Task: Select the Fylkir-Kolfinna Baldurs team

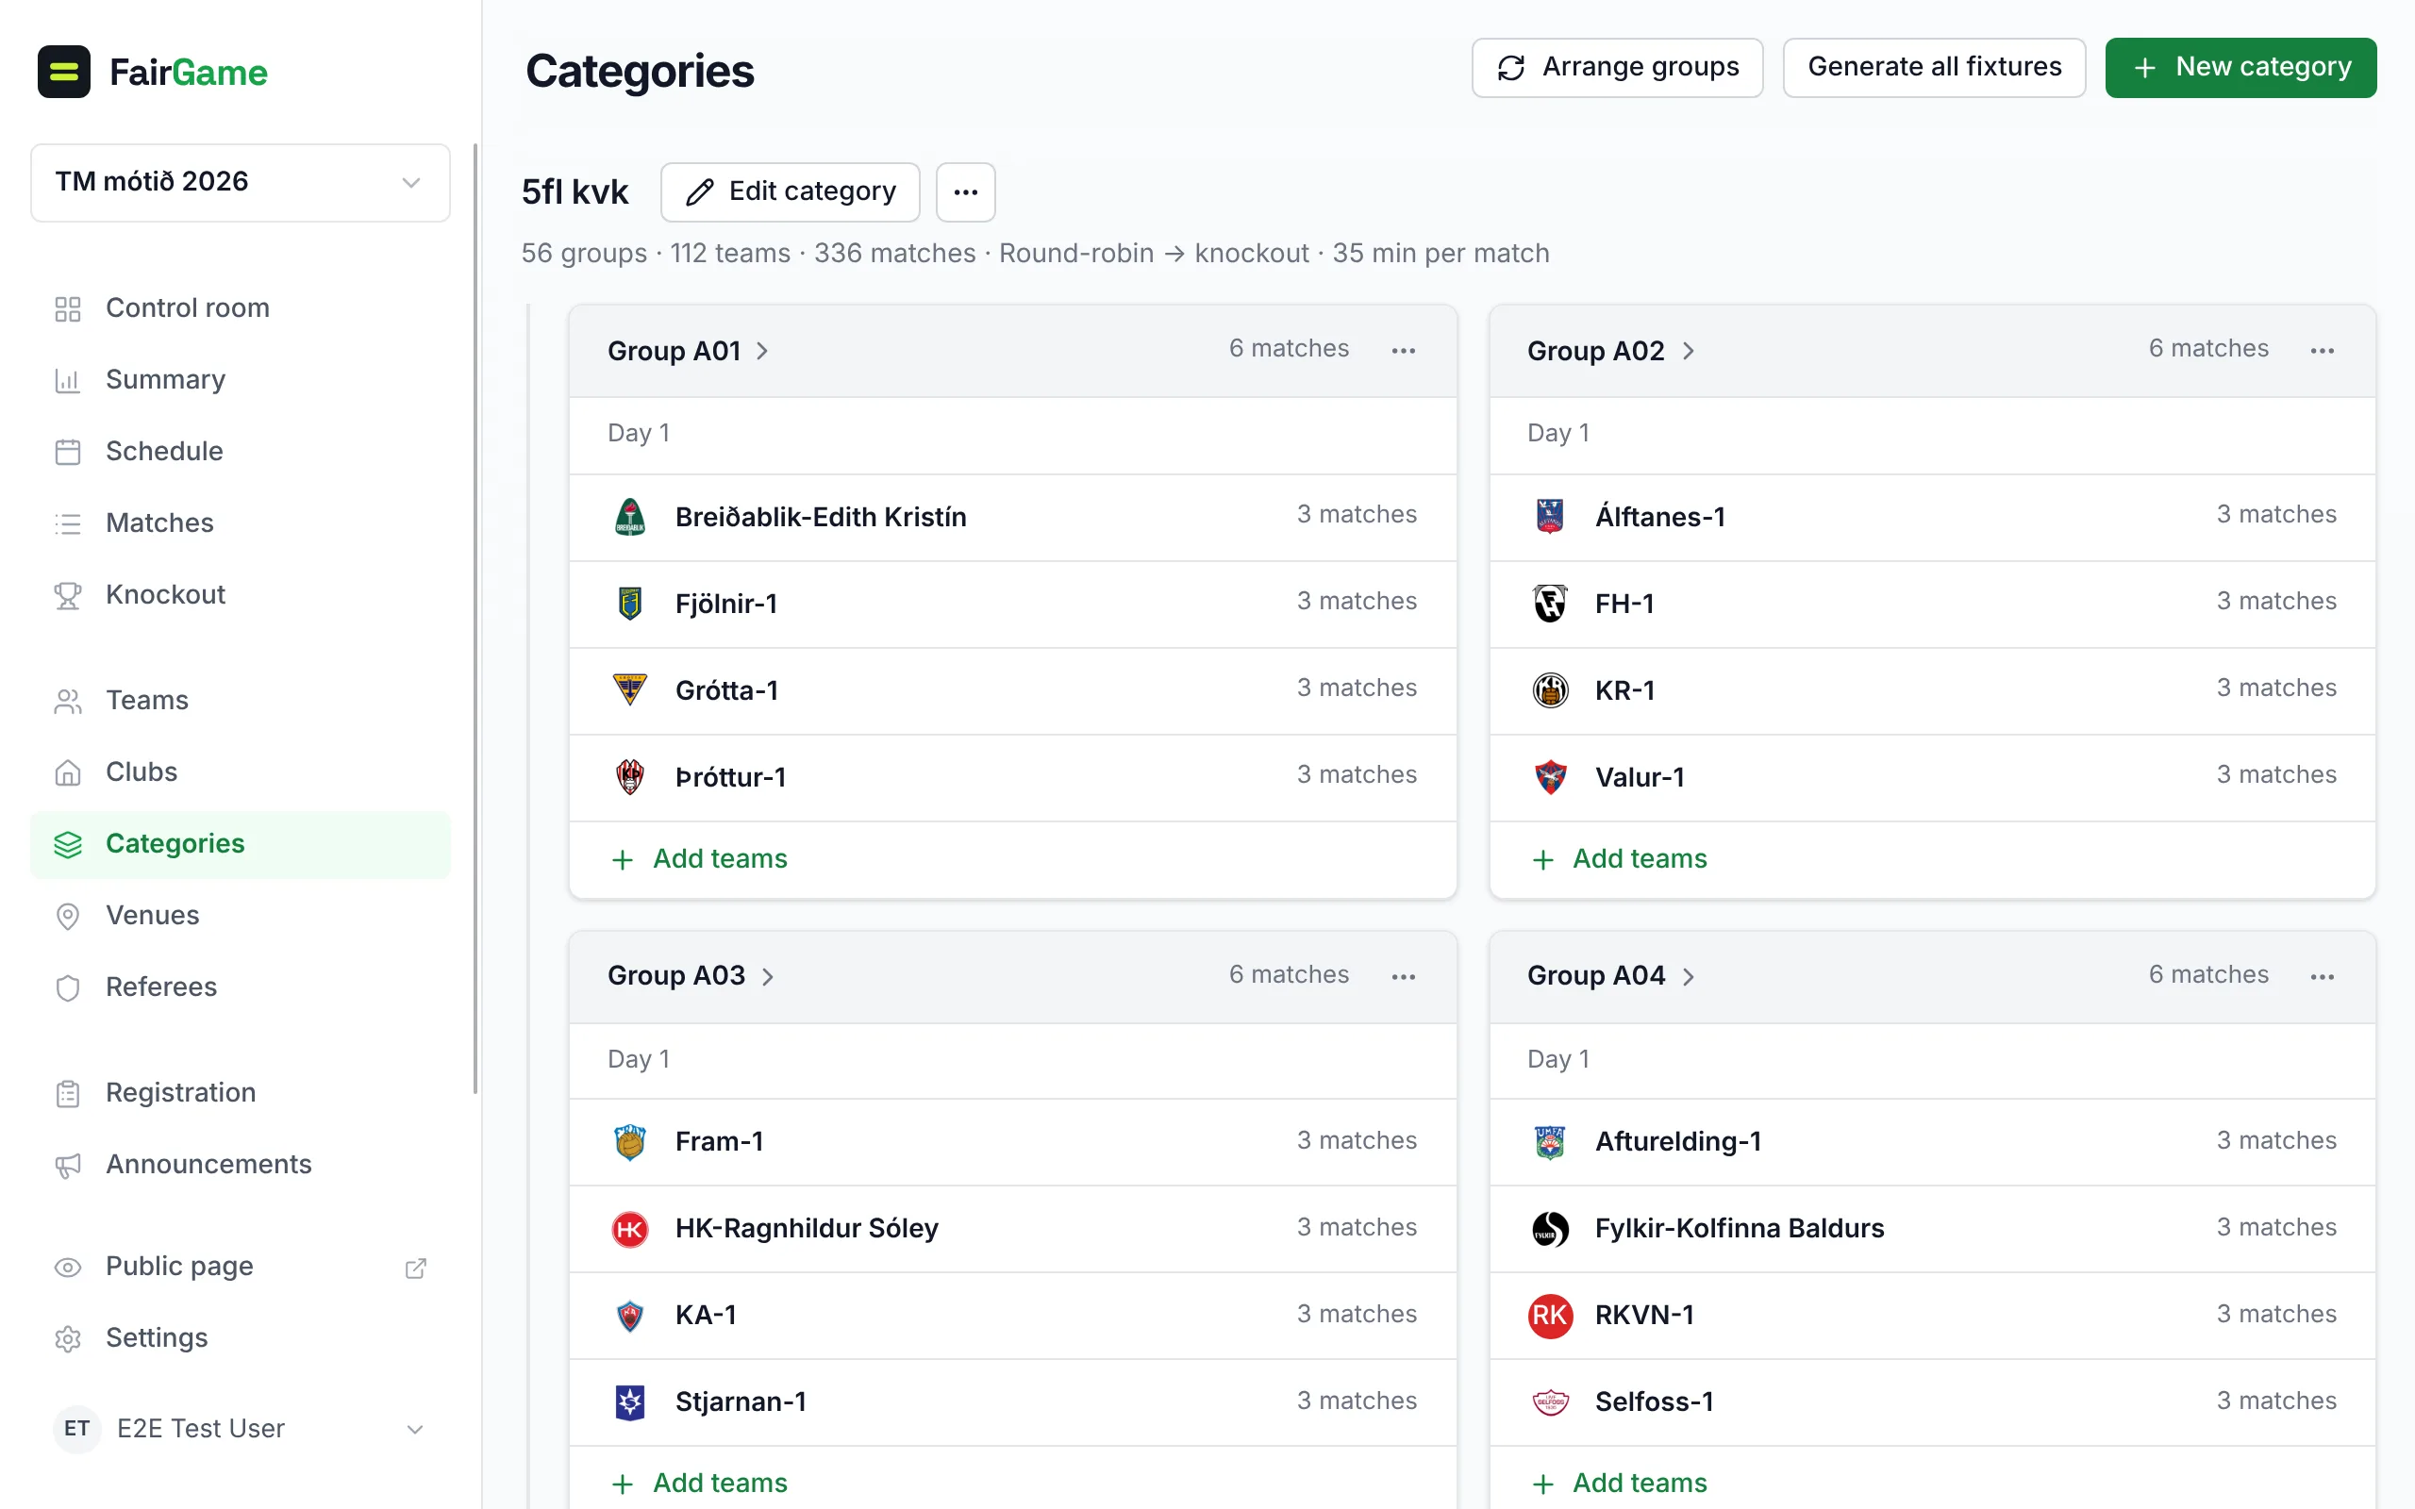Action: click(1932, 1229)
